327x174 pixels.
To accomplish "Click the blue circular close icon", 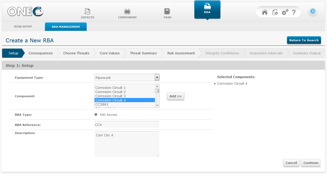I will 313,11.
